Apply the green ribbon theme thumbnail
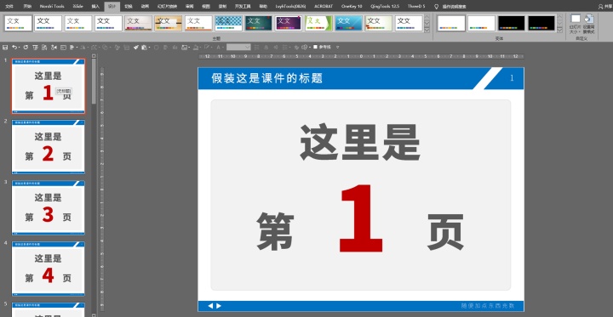Image resolution: width=613 pixels, height=317 pixels. tap(318, 23)
